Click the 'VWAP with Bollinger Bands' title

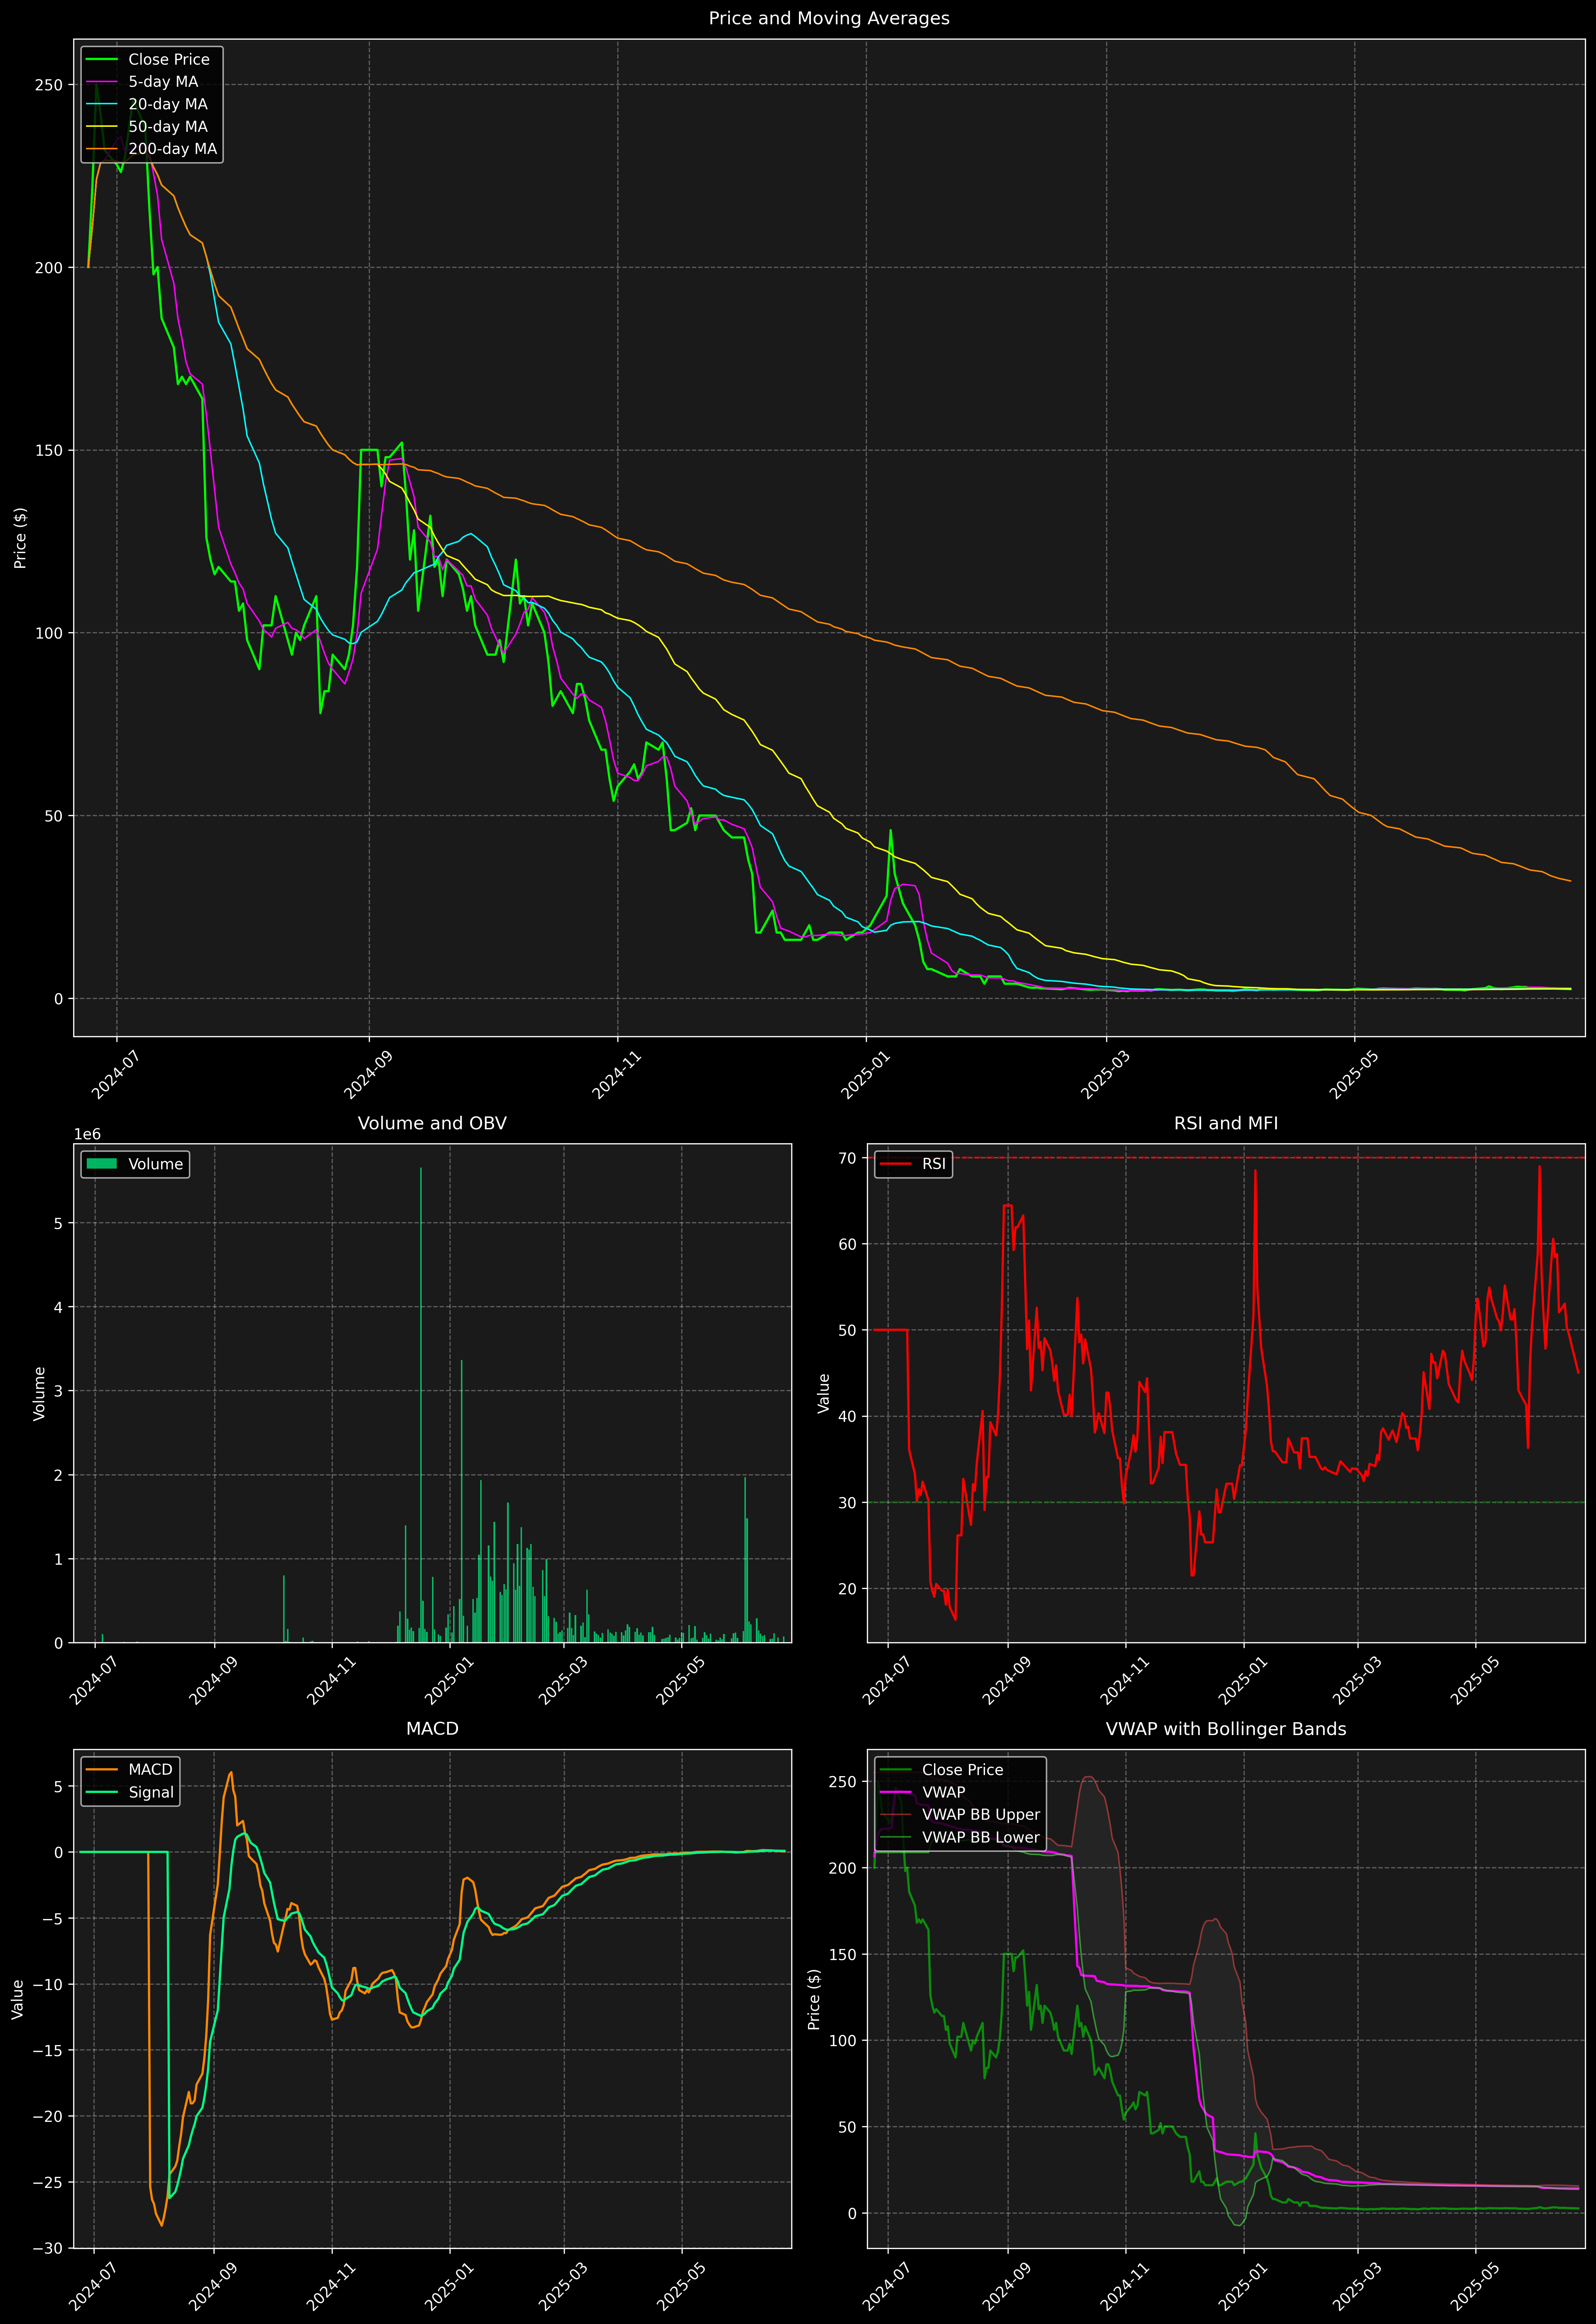click(x=1226, y=1729)
